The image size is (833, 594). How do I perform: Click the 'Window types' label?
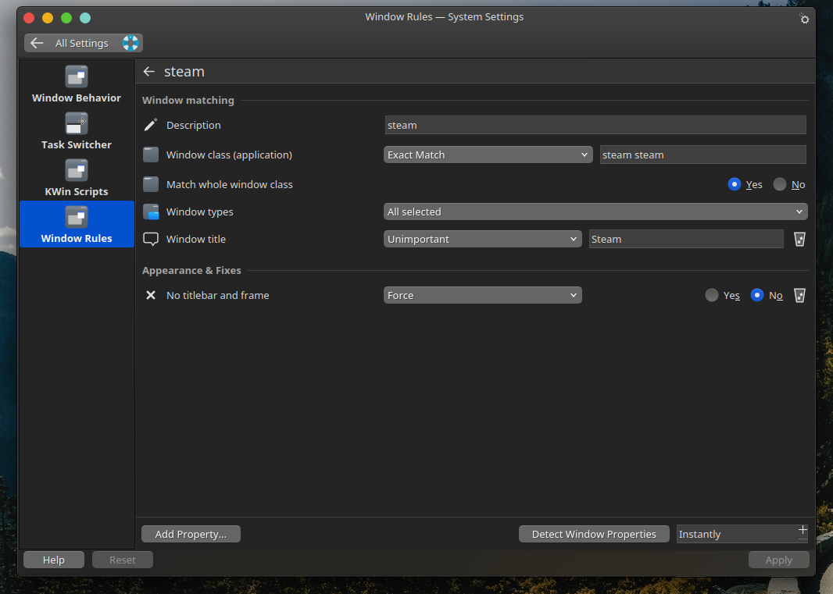tap(200, 212)
